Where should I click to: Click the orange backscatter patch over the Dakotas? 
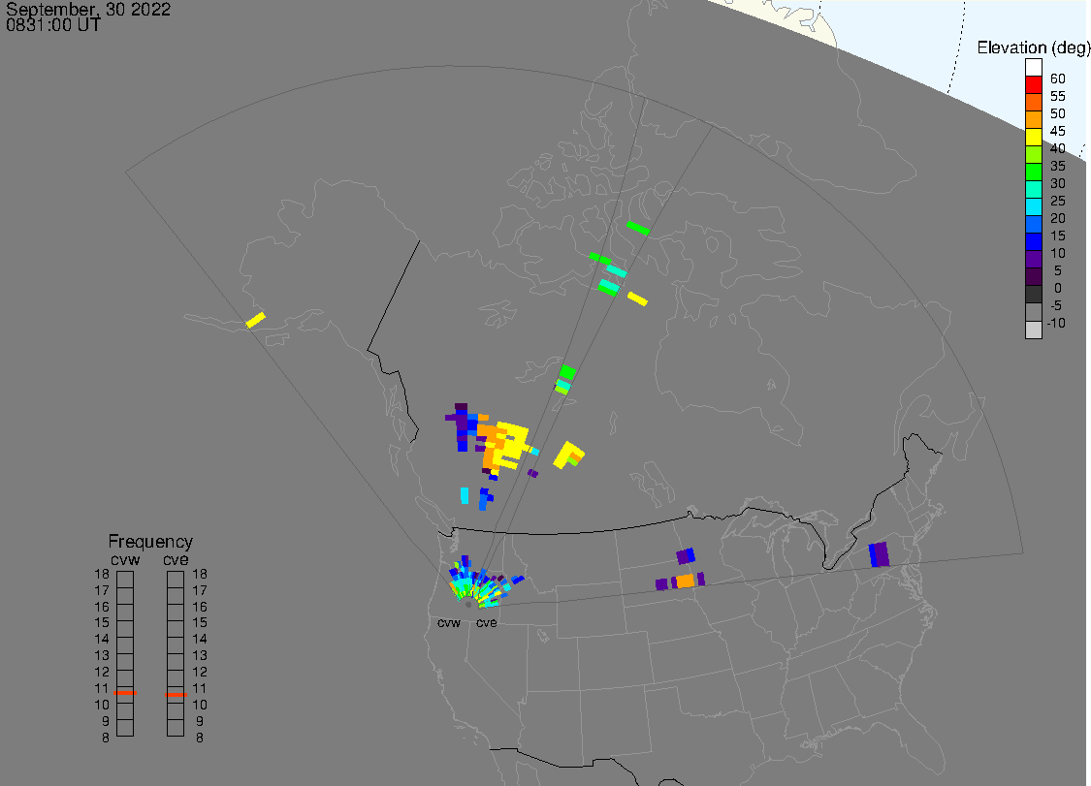click(x=686, y=581)
